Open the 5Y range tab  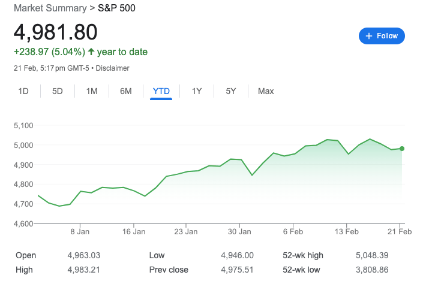pos(231,91)
